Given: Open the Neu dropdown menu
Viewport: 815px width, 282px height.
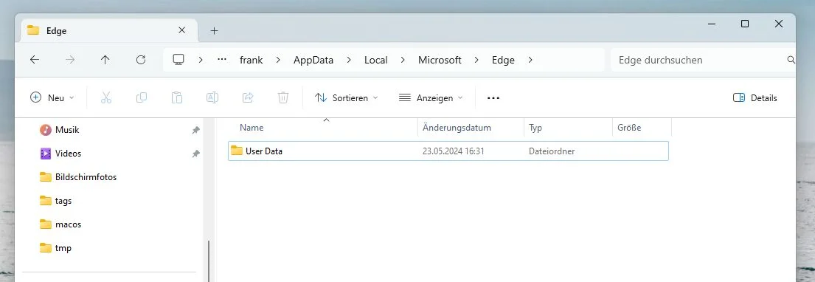Looking at the screenshot, I should pos(52,98).
